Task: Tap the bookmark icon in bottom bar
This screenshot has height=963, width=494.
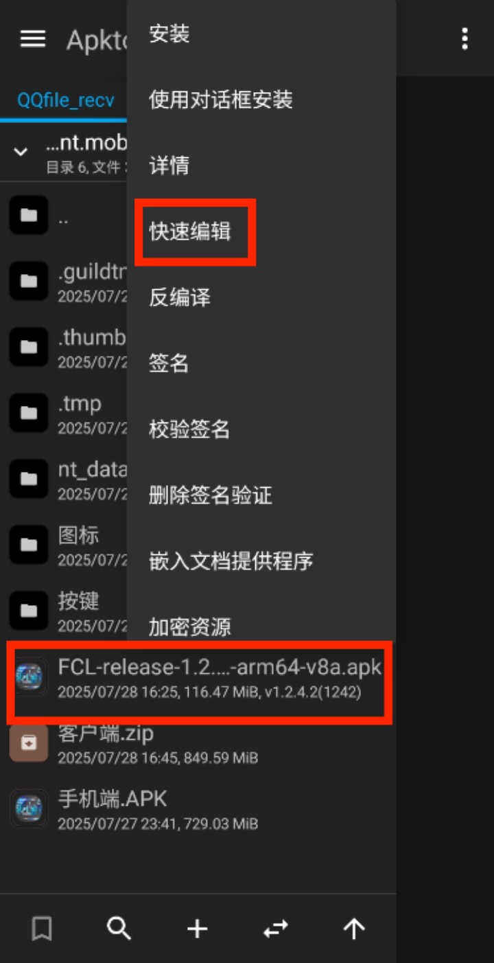Action: pos(42,929)
